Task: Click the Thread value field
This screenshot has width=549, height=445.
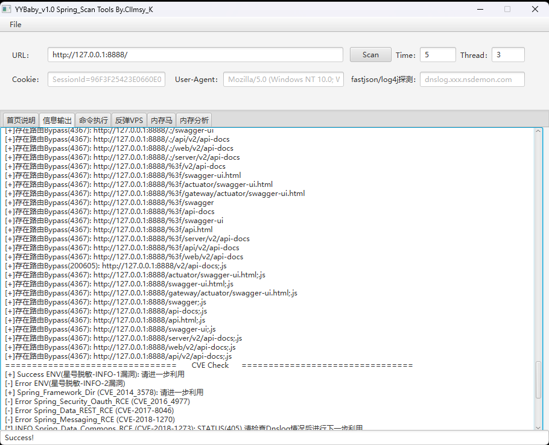Action: [508, 55]
